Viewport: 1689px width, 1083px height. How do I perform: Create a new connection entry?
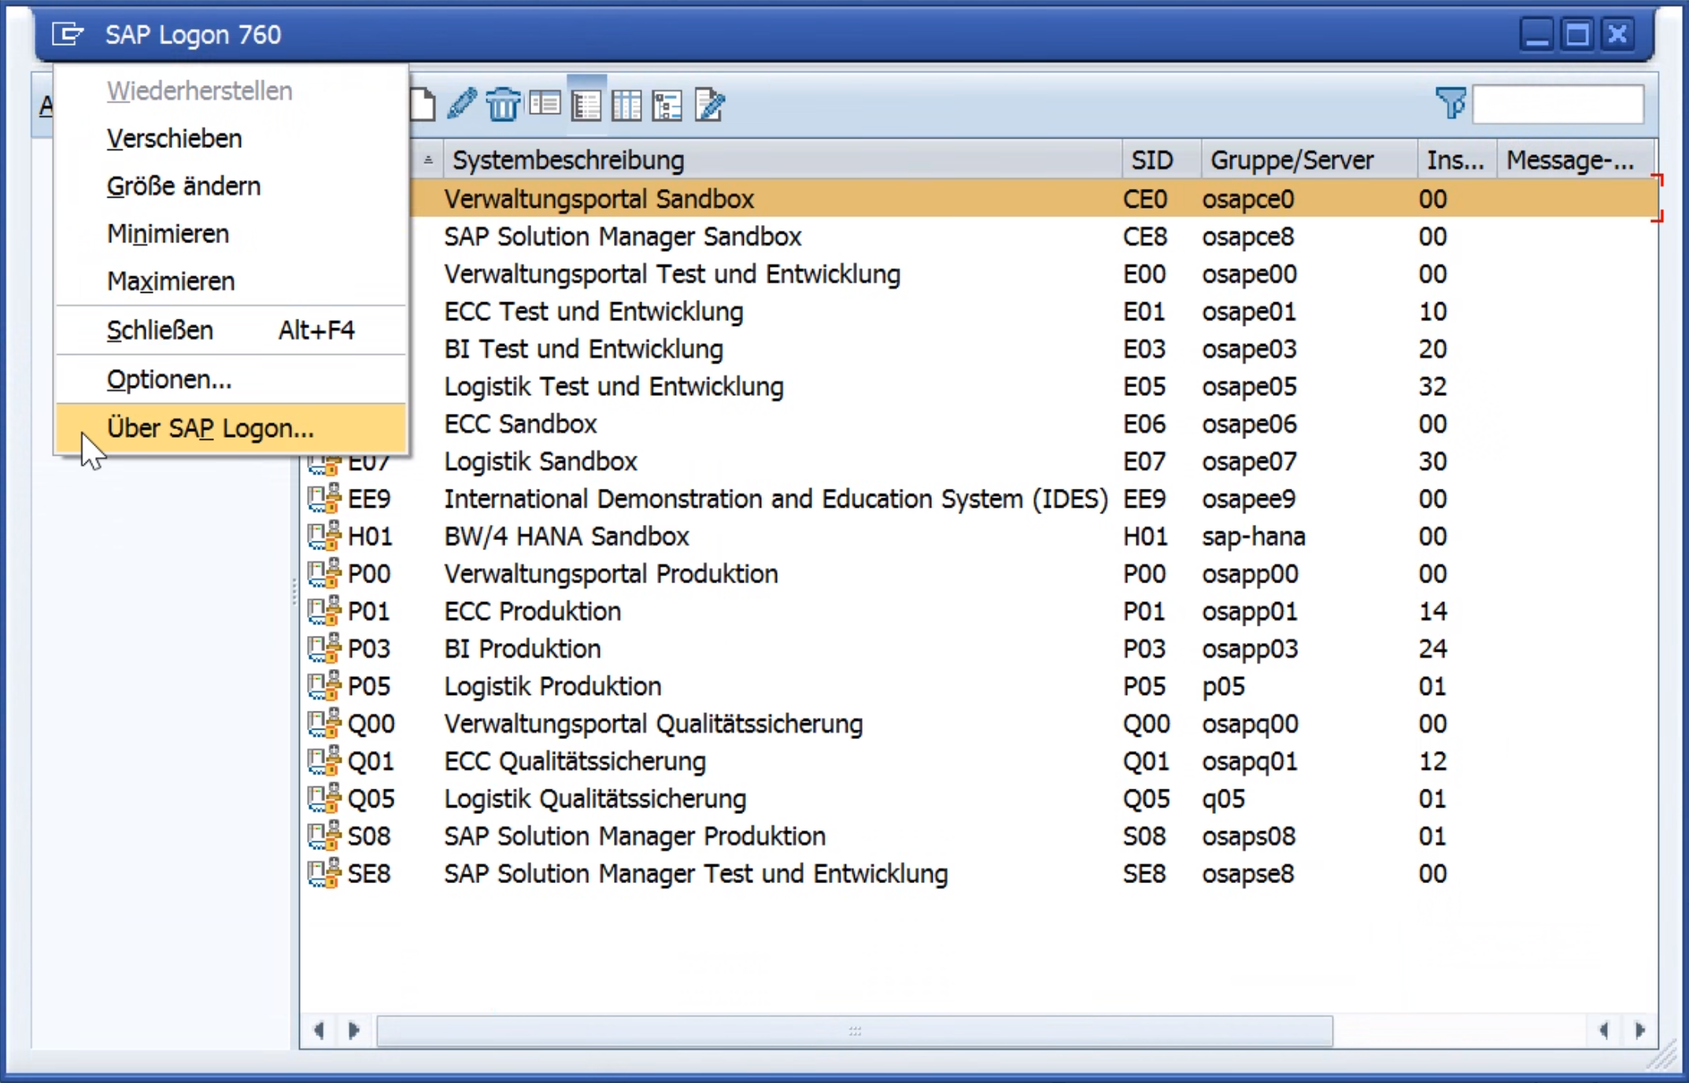pos(423,103)
